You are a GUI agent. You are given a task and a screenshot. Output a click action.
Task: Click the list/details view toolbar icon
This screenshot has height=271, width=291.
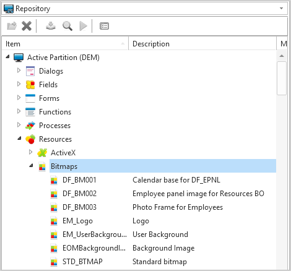pos(104,26)
